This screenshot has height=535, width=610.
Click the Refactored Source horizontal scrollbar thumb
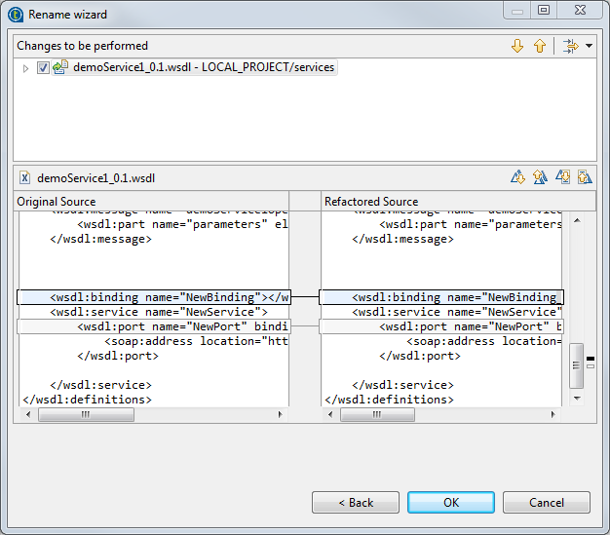point(377,415)
